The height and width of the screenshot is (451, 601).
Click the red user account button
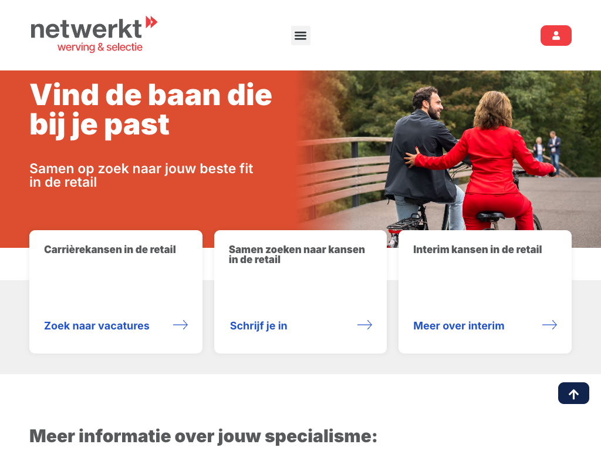click(x=556, y=36)
